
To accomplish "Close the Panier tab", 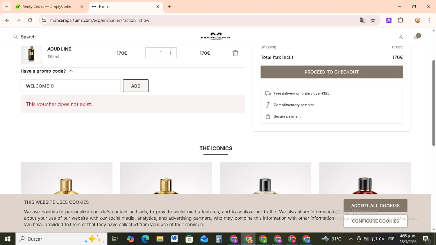I will click(158, 6).
